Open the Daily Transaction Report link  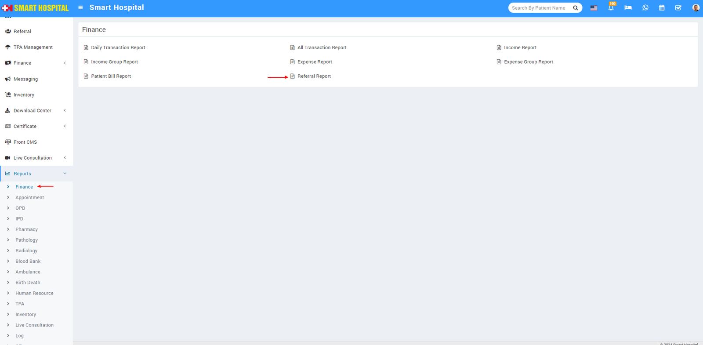click(118, 47)
